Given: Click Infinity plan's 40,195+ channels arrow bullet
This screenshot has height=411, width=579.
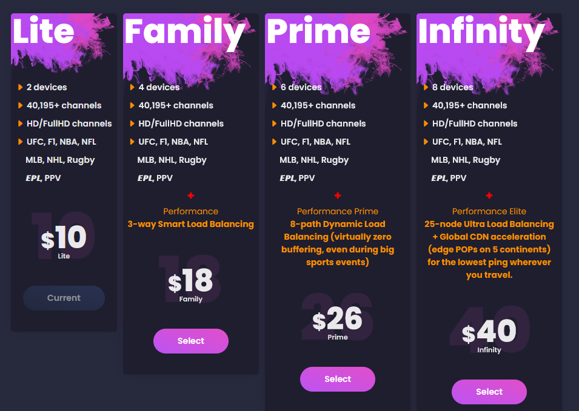Looking at the screenshot, I should coord(426,105).
